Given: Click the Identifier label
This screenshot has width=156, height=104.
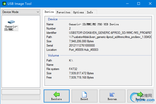Looking at the screenshot, I should (x=51, y=33).
